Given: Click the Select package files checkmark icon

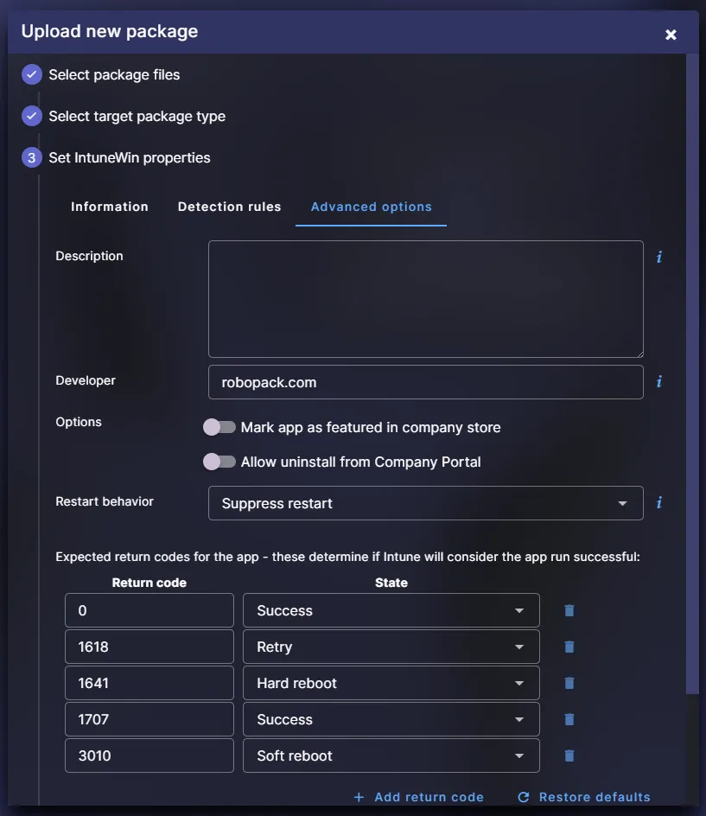Looking at the screenshot, I should 32,74.
